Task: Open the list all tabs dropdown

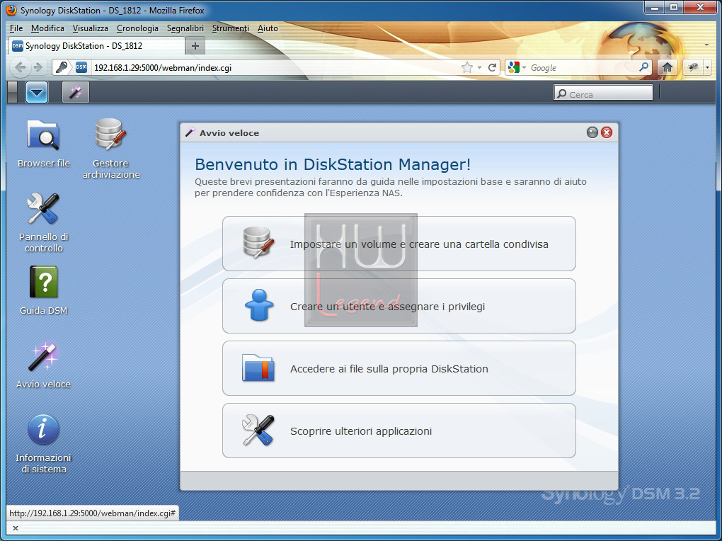Action: [x=707, y=45]
